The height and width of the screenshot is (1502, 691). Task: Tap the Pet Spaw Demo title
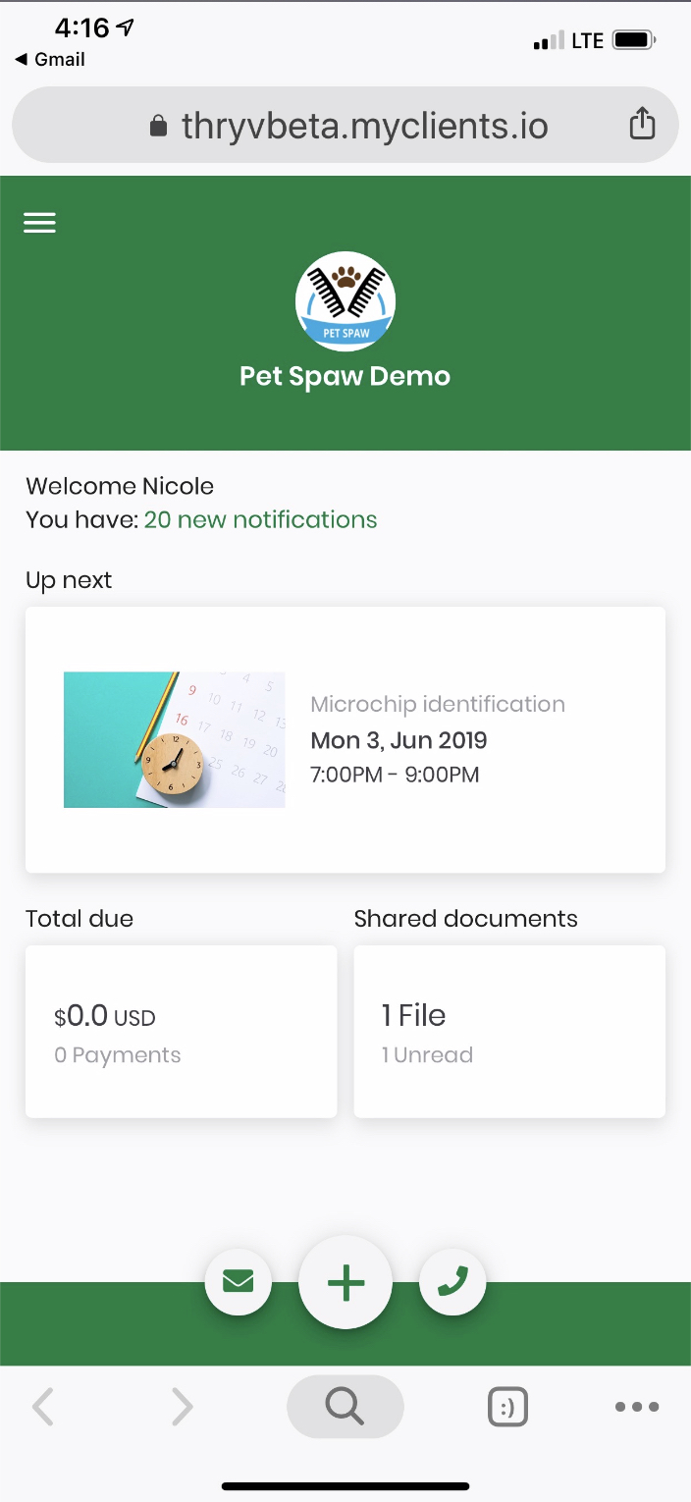point(345,377)
